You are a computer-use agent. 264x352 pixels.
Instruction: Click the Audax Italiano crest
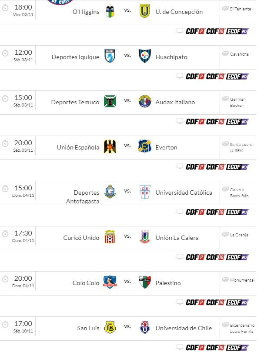pyautogui.click(x=144, y=102)
